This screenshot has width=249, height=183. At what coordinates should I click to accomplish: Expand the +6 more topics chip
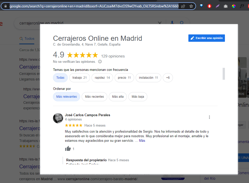click(x=168, y=78)
